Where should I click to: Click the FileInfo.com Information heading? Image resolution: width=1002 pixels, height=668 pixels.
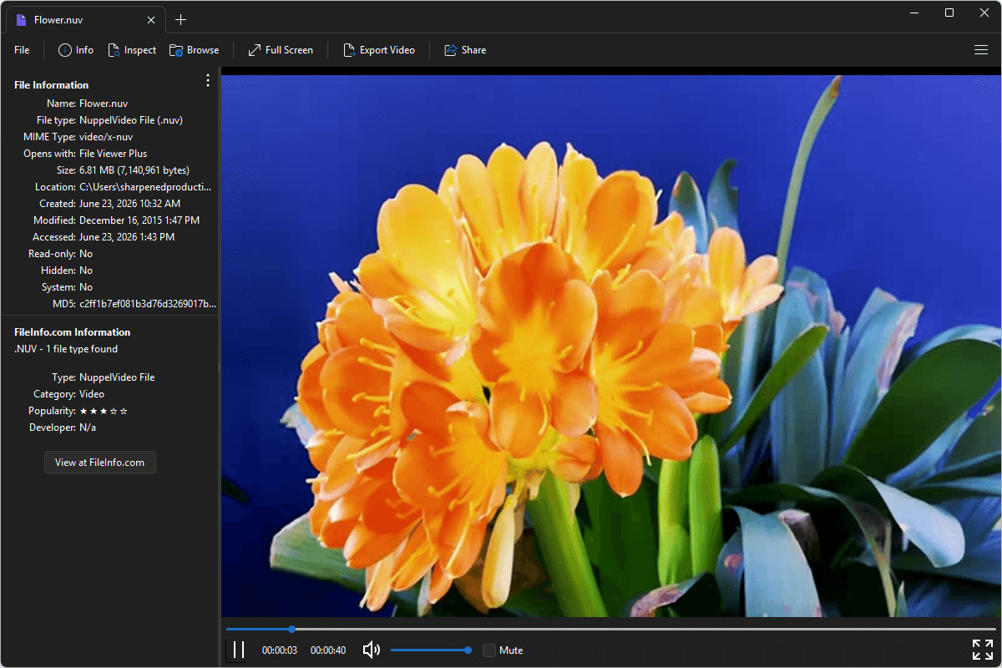point(73,332)
